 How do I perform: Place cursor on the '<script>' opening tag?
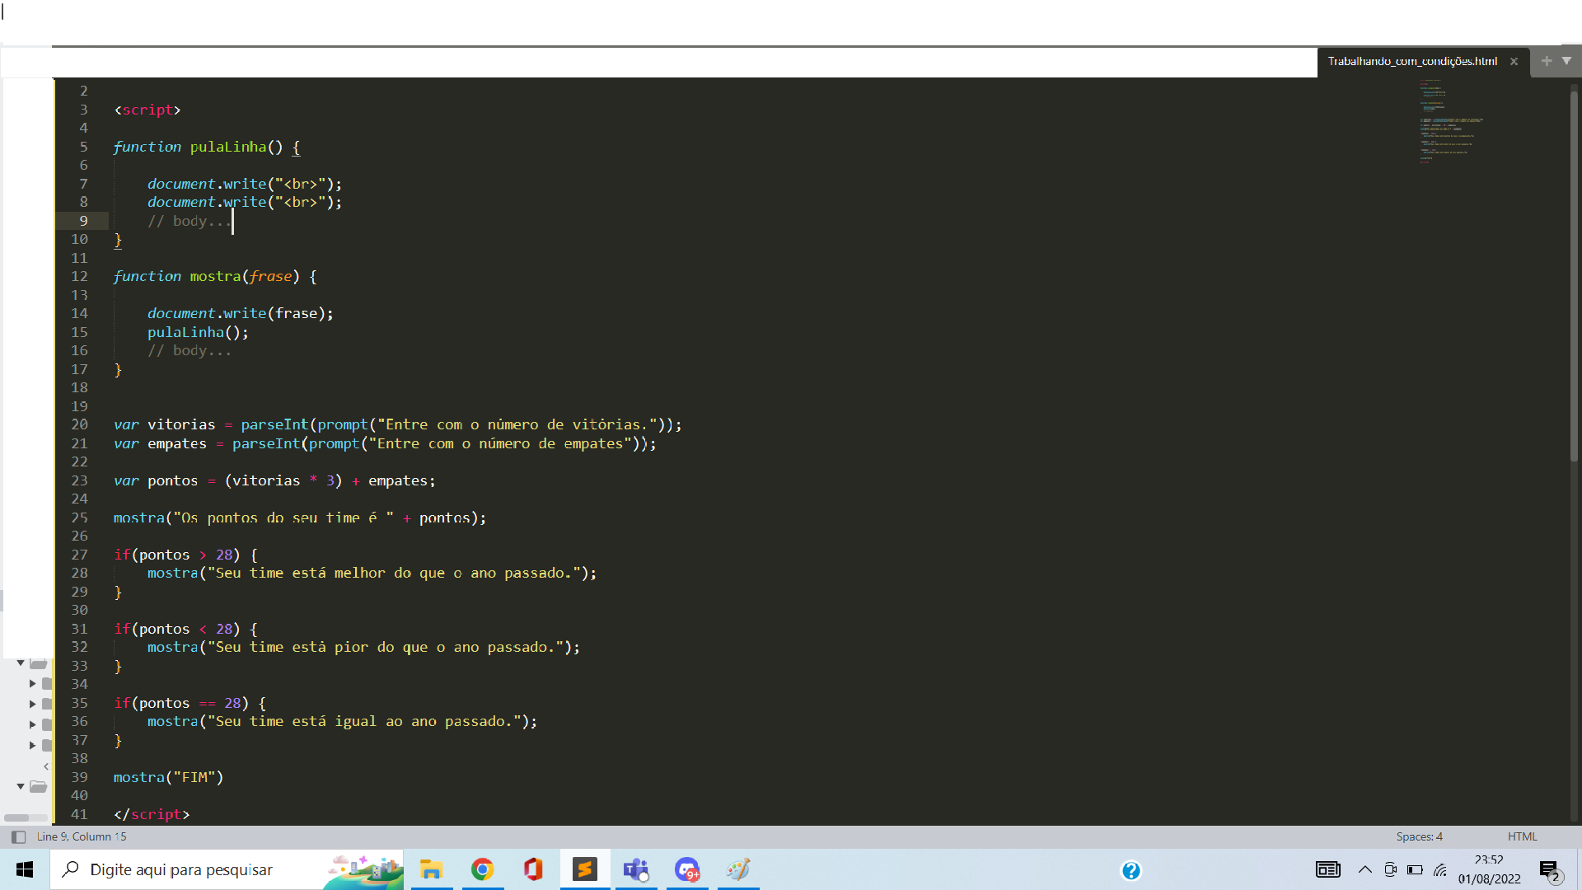(x=147, y=110)
